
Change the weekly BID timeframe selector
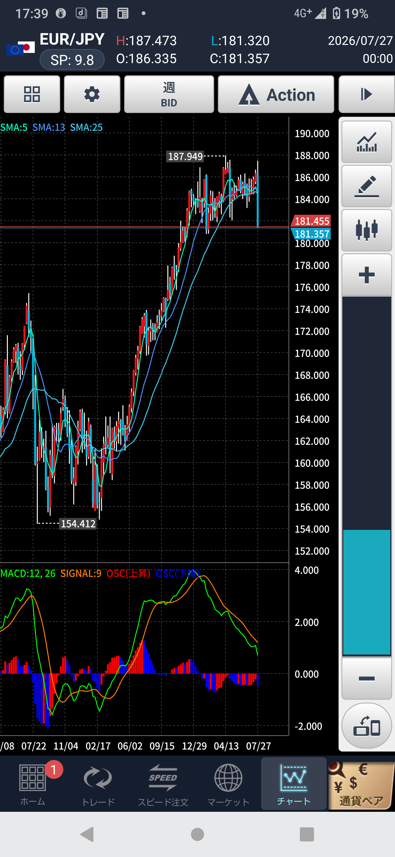click(x=169, y=94)
